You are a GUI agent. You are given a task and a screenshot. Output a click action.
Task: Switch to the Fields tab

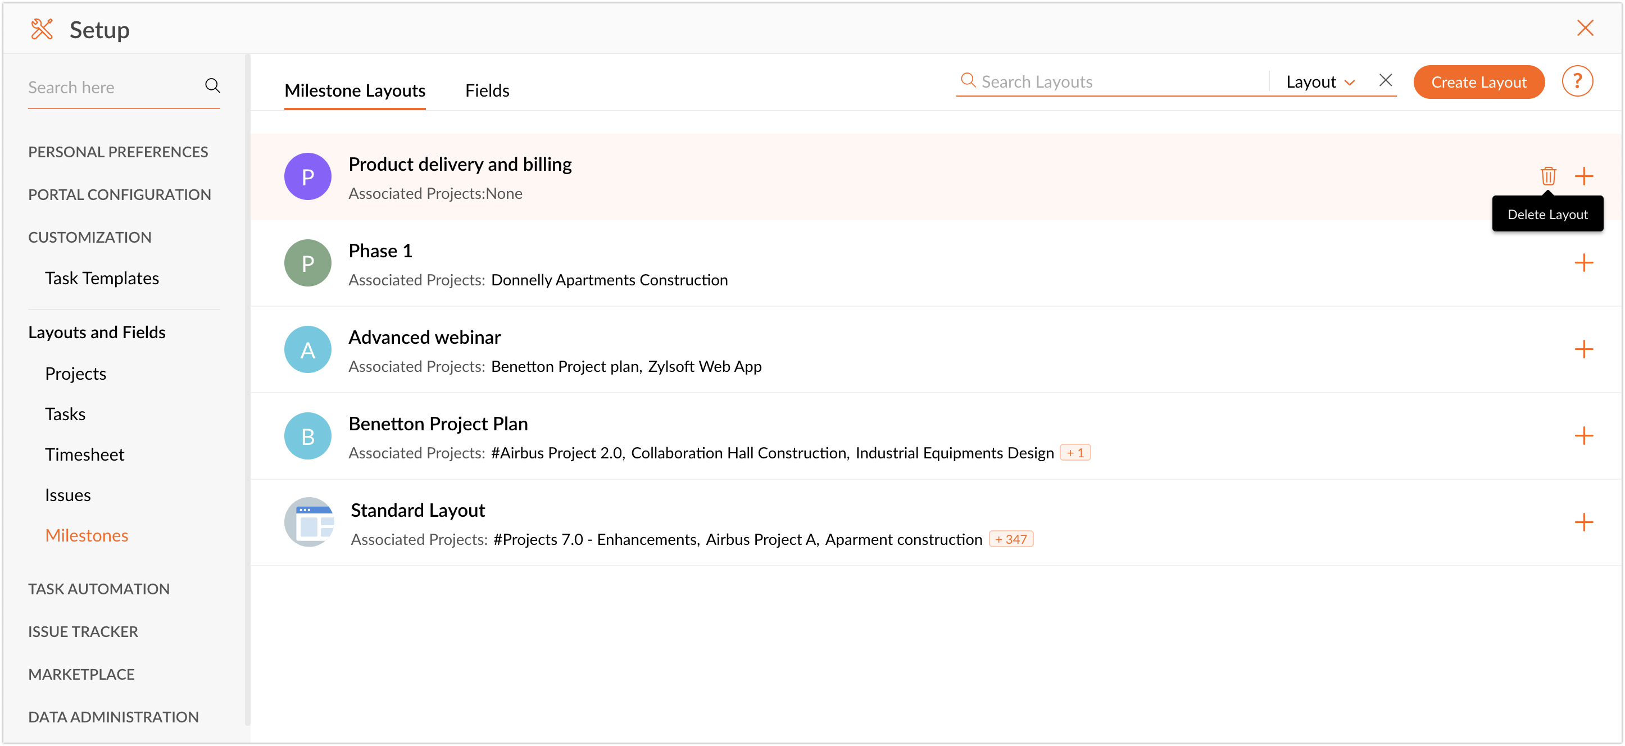point(487,91)
